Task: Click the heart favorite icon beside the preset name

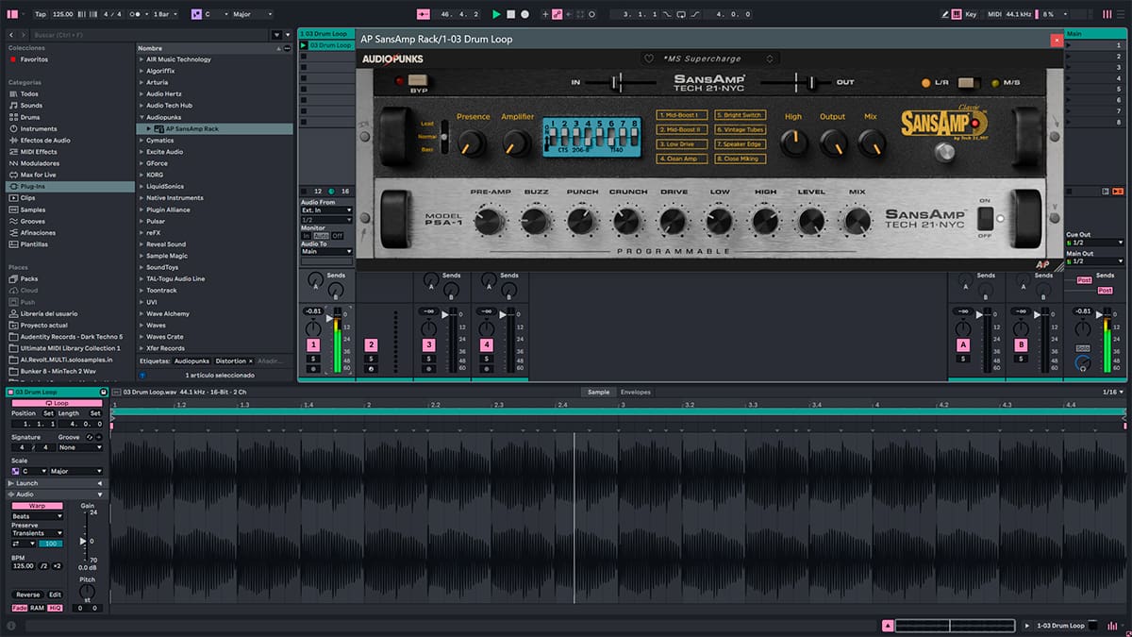Action: pos(649,59)
